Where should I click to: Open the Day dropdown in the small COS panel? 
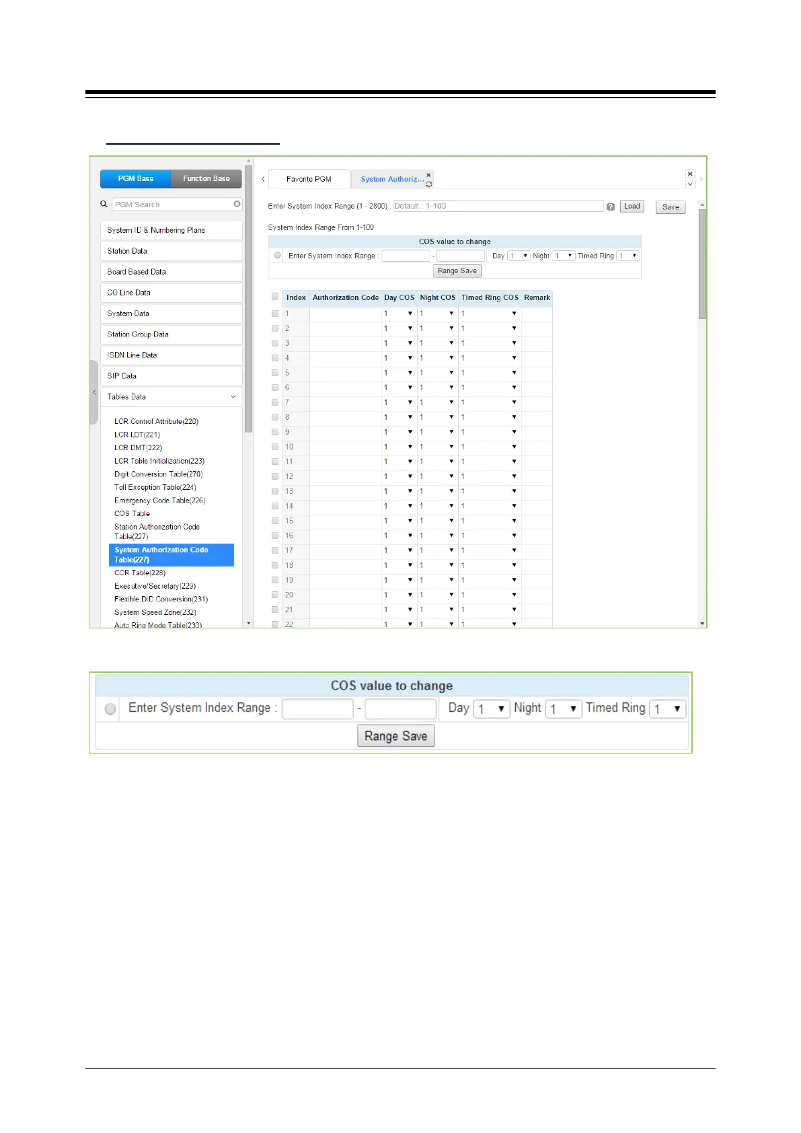click(x=519, y=256)
